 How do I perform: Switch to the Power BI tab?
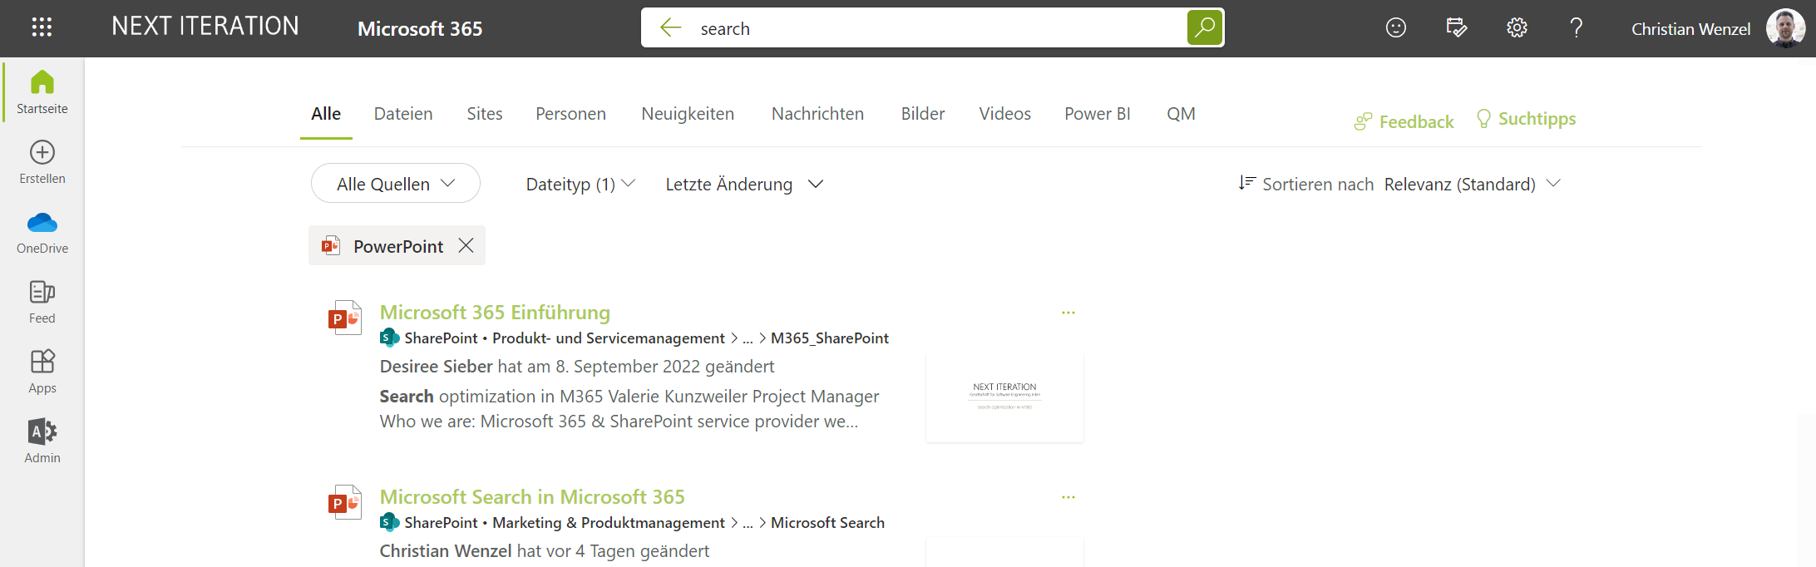1098,114
